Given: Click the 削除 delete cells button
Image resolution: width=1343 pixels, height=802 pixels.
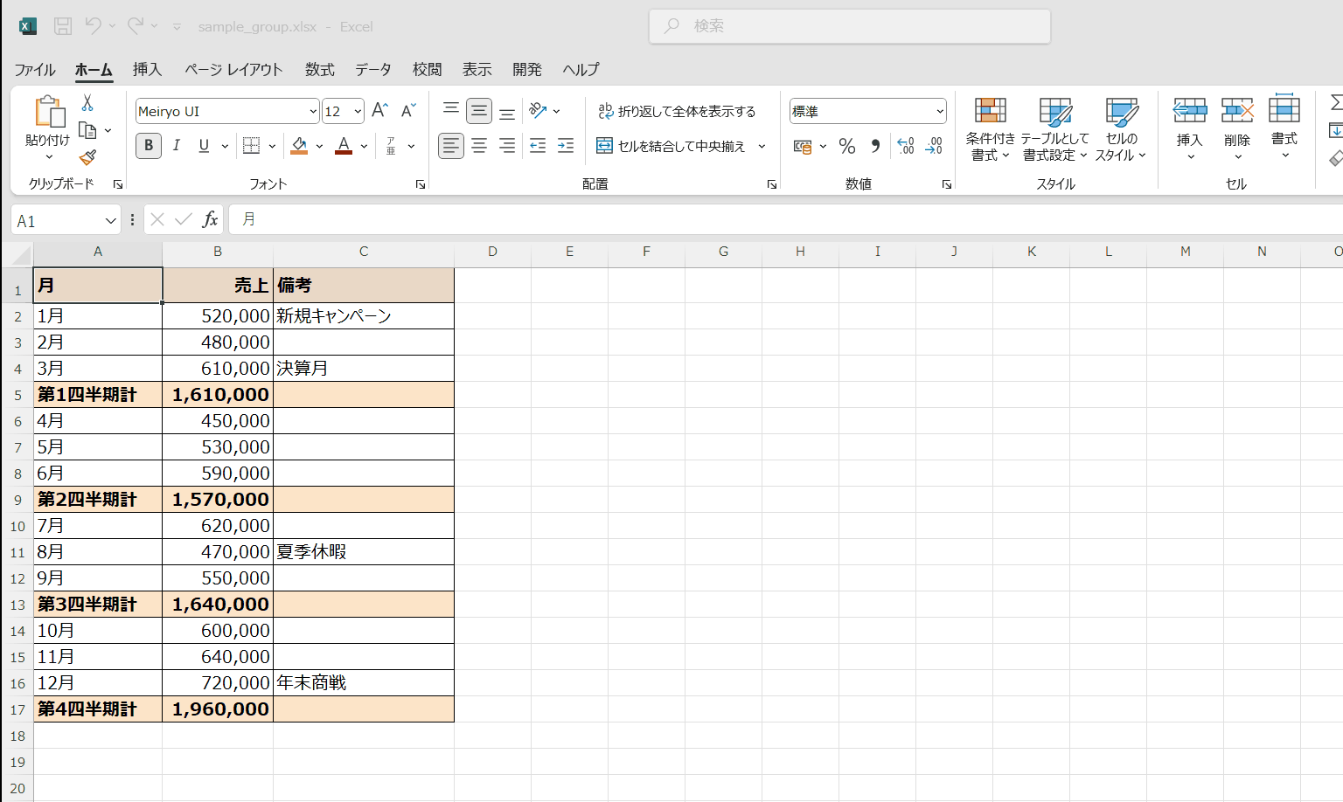Looking at the screenshot, I should coord(1237,128).
